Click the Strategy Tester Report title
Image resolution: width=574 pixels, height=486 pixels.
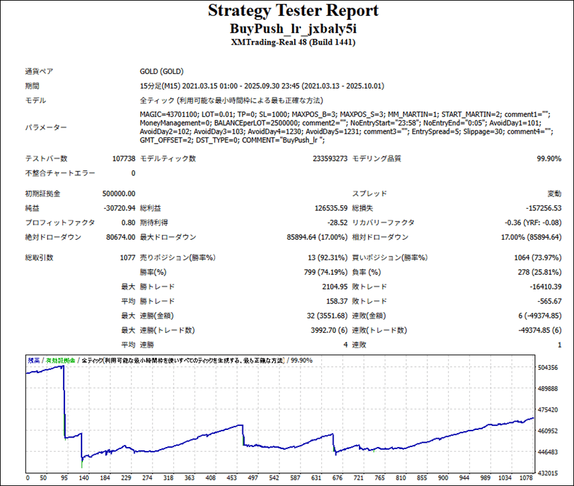(293, 11)
